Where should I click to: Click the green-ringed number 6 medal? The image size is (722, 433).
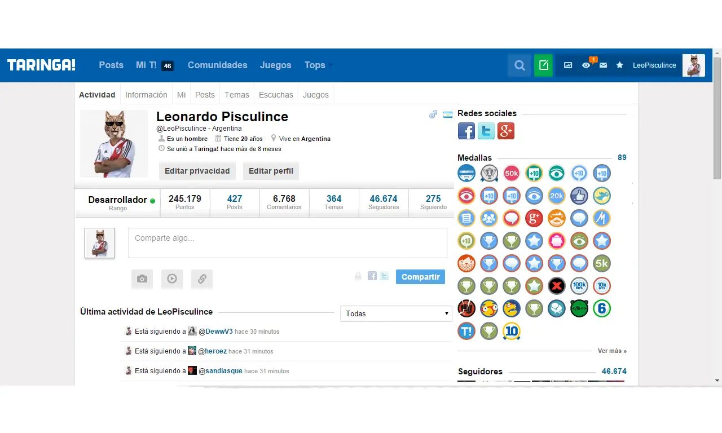[602, 308]
